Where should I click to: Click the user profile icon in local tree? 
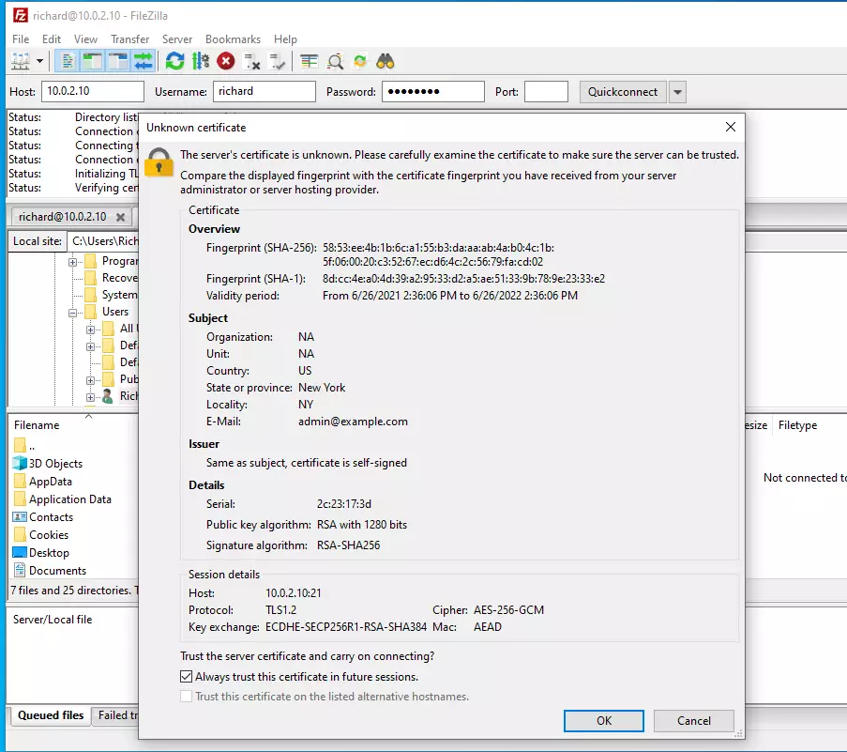pyautogui.click(x=108, y=396)
